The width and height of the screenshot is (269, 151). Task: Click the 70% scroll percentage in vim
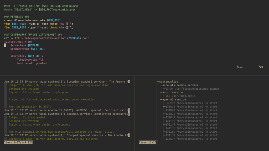[x=261, y=67]
